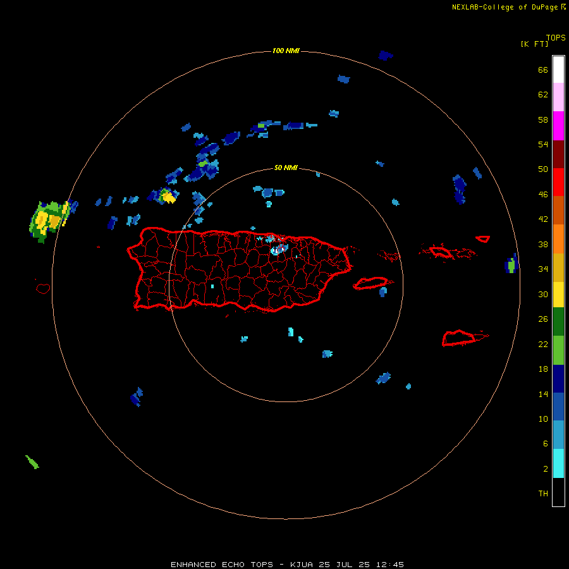This screenshot has width=569, height=569.
Task: Click the [K FT] units label
Action: coord(534,44)
